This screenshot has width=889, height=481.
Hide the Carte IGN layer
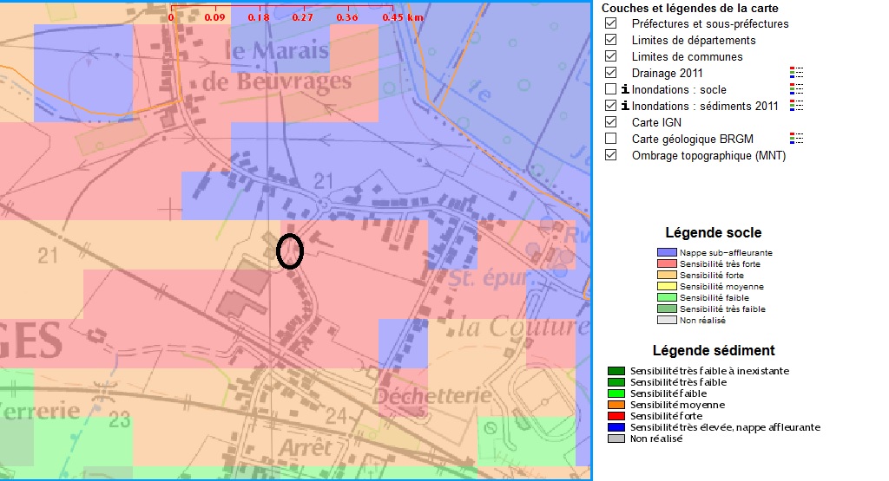click(x=610, y=122)
